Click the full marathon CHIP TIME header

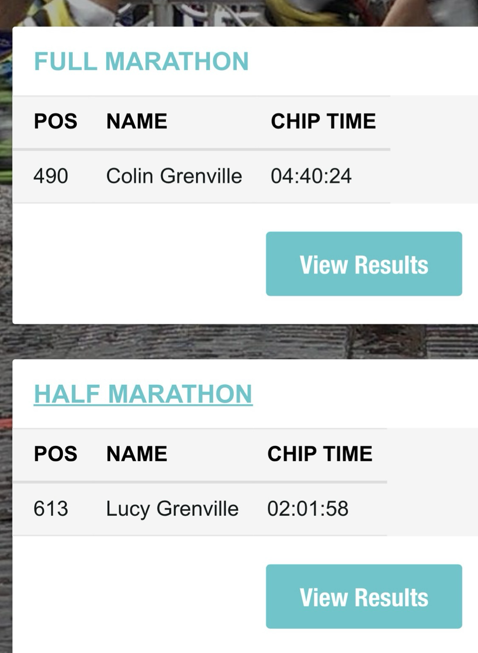pos(323,121)
